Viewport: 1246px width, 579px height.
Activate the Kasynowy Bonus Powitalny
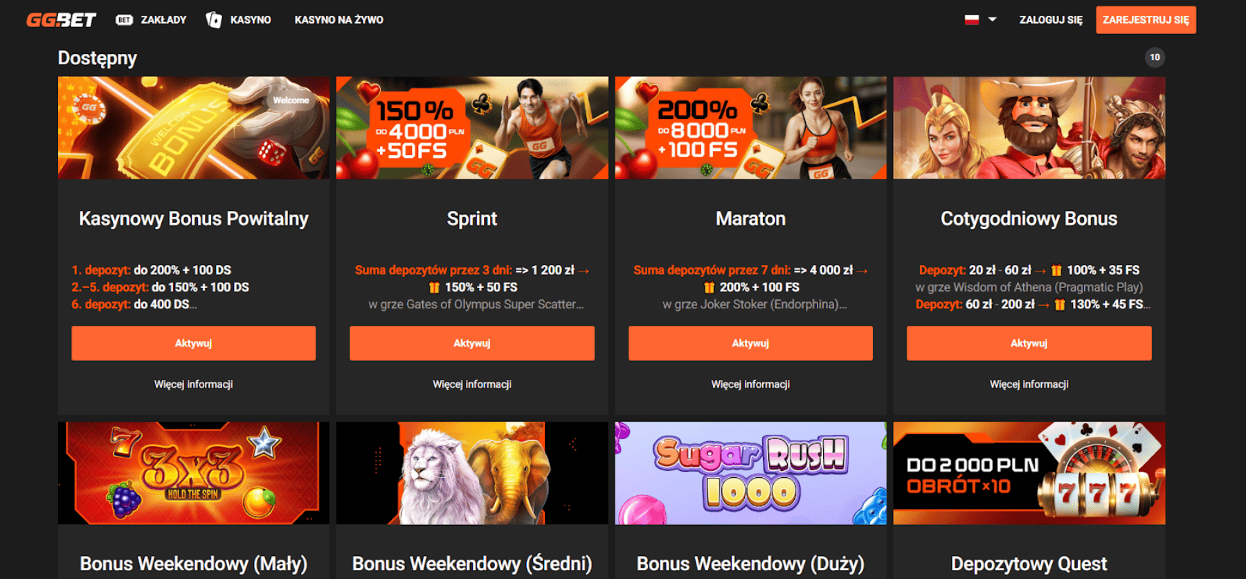click(194, 344)
